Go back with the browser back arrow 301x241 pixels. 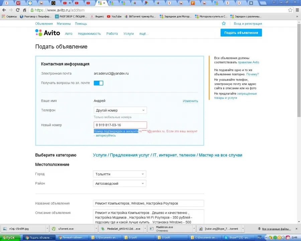[x=4, y=10]
